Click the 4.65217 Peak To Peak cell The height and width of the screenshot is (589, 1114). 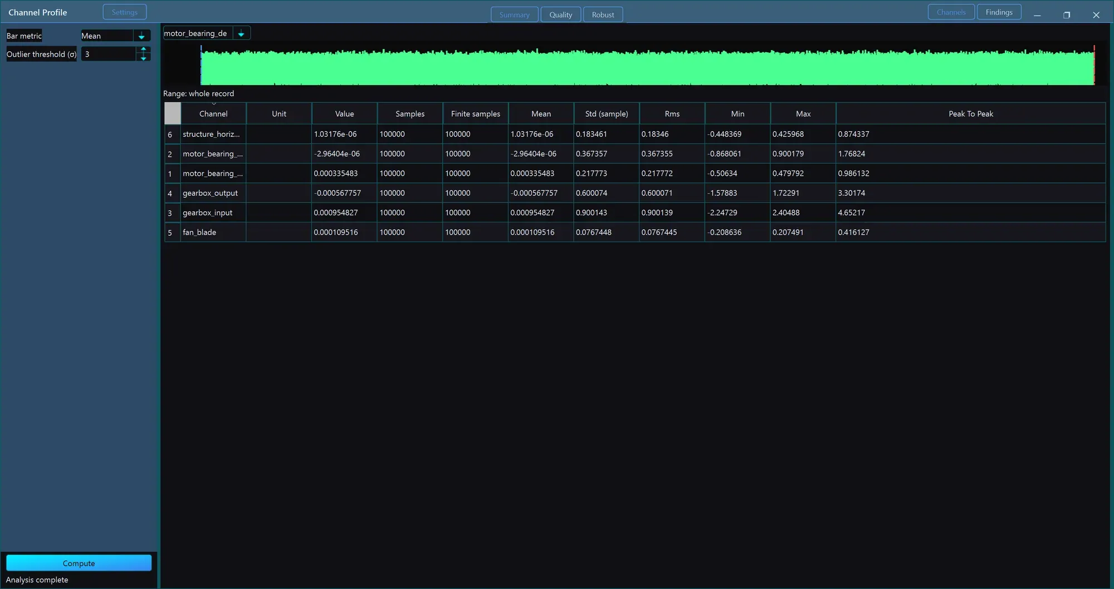pyautogui.click(x=971, y=212)
